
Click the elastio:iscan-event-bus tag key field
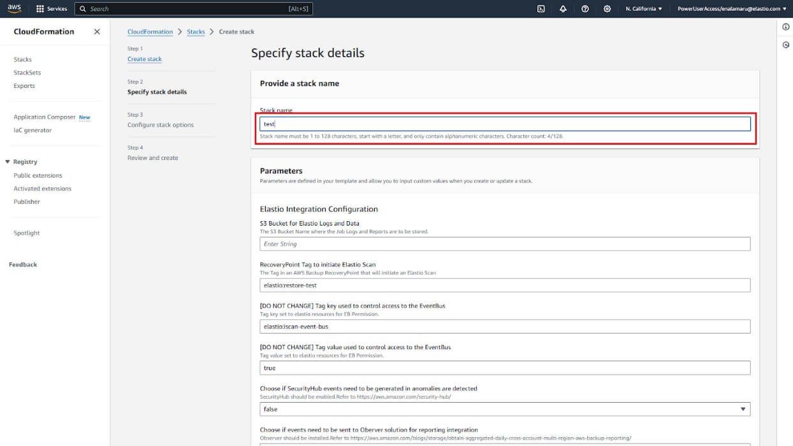coord(505,326)
